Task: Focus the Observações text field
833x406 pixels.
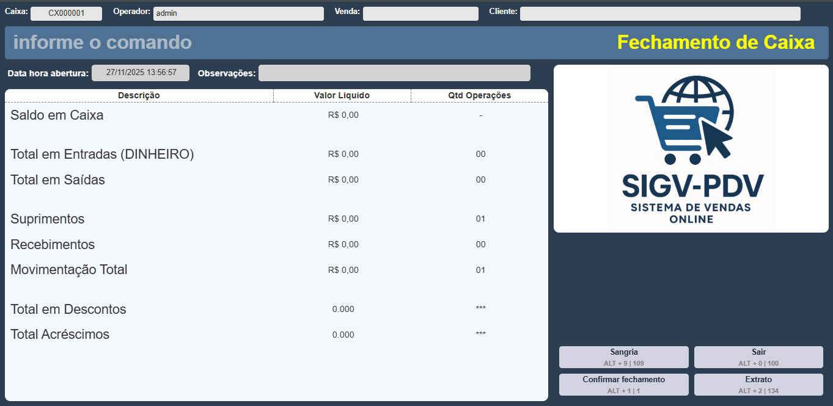Action: [x=394, y=73]
